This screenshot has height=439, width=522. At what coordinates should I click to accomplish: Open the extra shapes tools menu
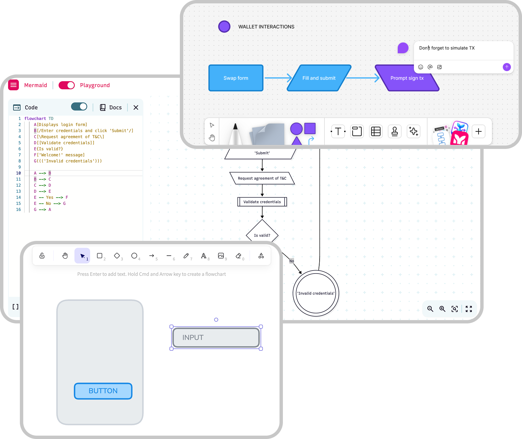[261, 256]
